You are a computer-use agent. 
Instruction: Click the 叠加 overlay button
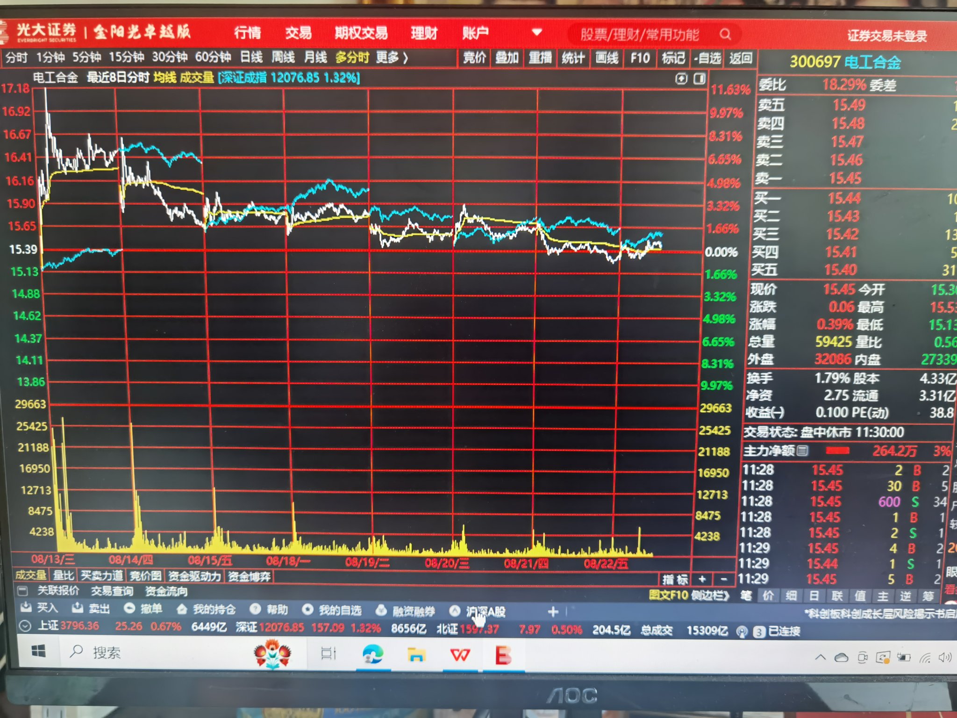(507, 58)
